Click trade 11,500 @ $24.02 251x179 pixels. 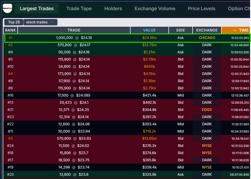coord(74,146)
